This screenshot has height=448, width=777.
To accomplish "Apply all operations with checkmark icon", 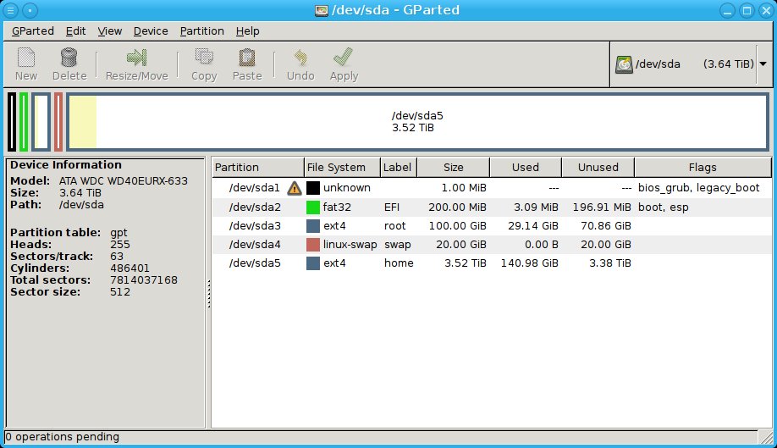I will [x=343, y=57].
